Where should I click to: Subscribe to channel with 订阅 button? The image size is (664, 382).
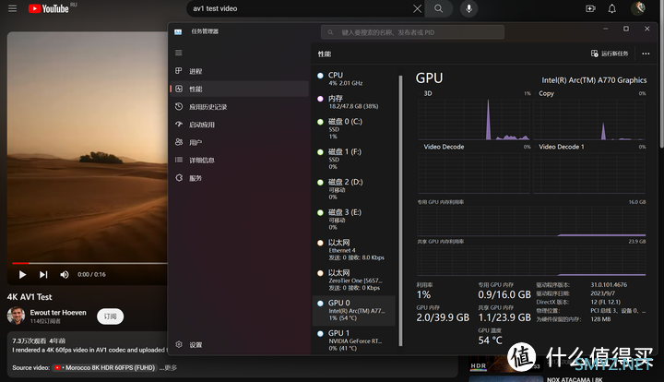pos(110,316)
